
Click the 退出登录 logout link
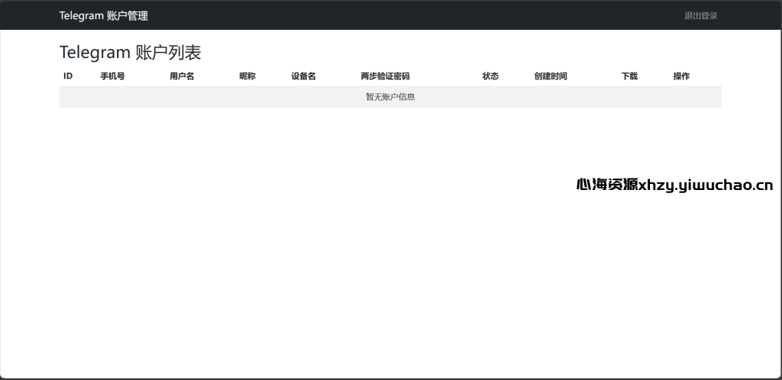click(x=700, y=16)
